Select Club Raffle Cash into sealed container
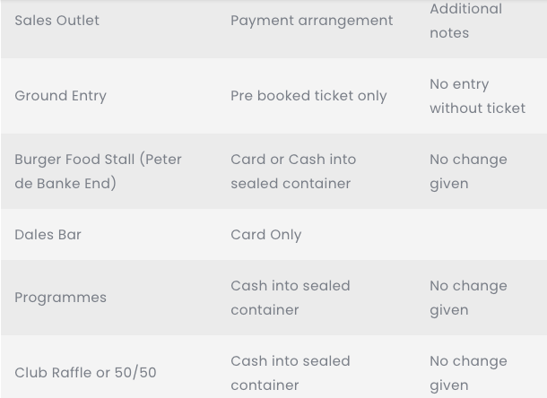 coord(291,373)
